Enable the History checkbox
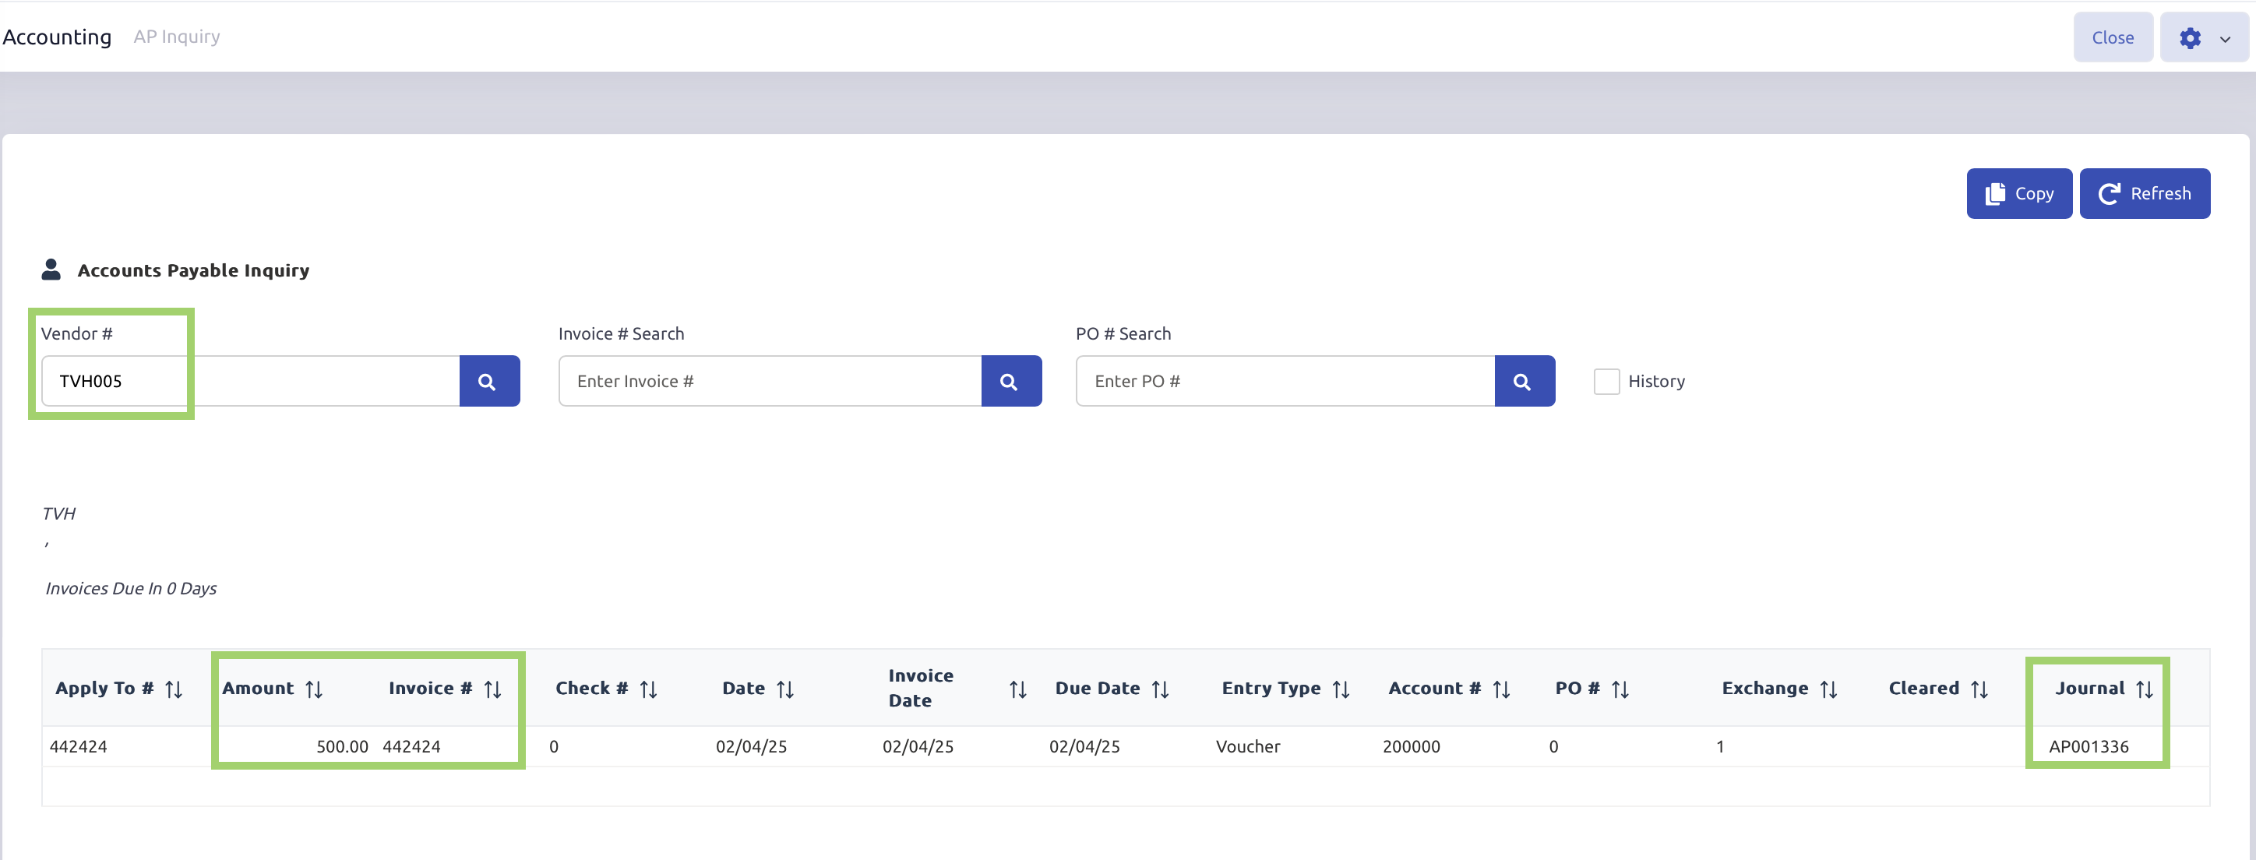 (1606, 382)
